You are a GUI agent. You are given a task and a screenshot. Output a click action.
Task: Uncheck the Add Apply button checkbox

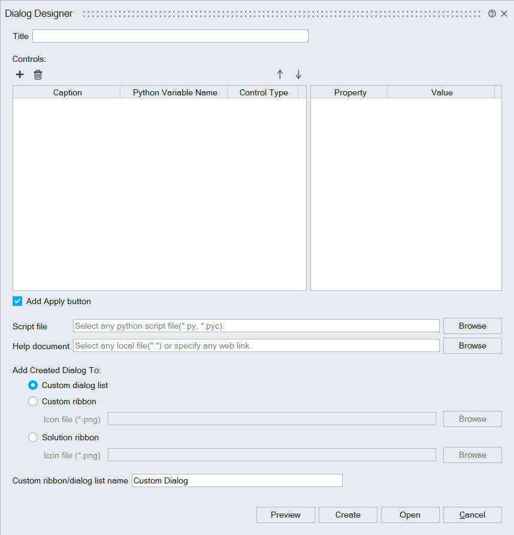click(17, 301)
